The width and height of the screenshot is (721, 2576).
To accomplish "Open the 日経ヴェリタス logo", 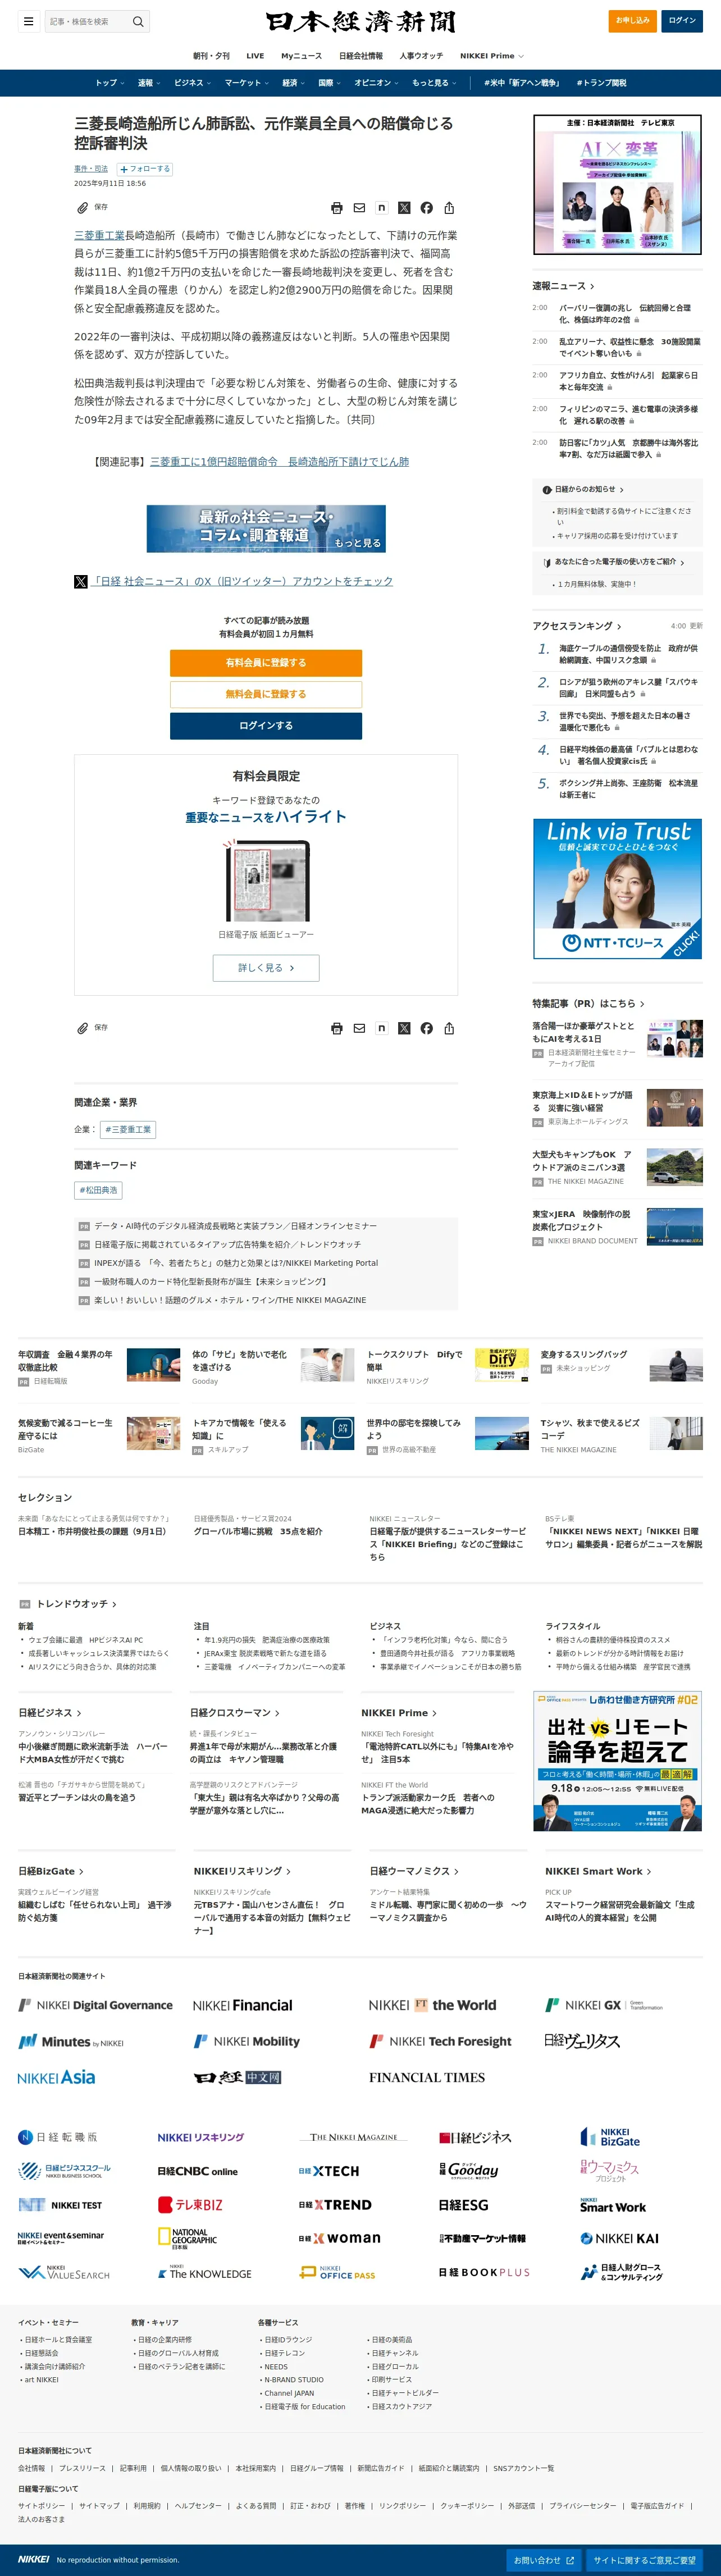I will tap(582, 2041).
